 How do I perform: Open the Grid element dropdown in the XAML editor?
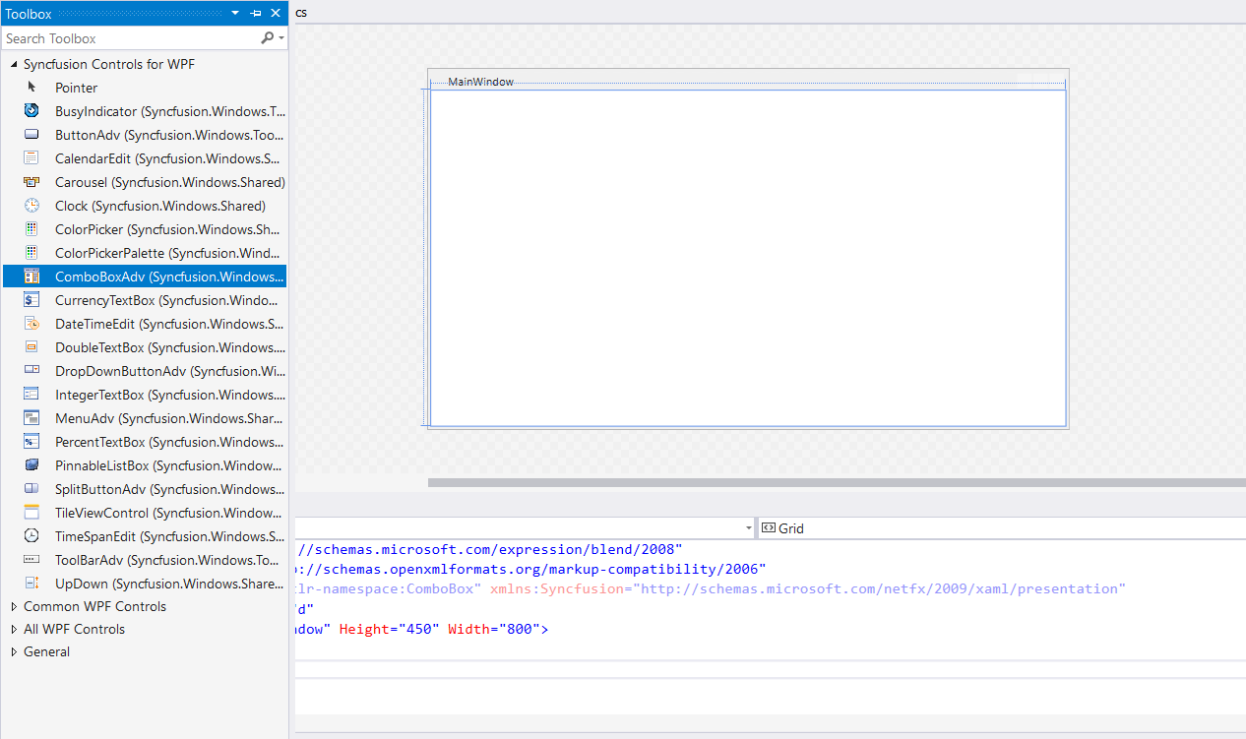pyautogui.click(x=1001, y=528)
